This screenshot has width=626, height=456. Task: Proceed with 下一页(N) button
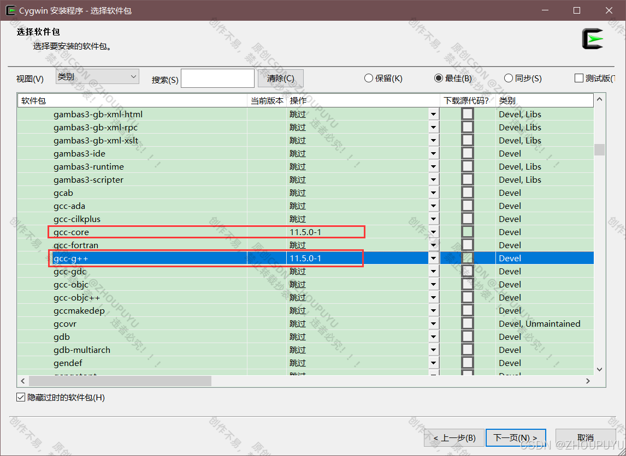coord(516,437)
